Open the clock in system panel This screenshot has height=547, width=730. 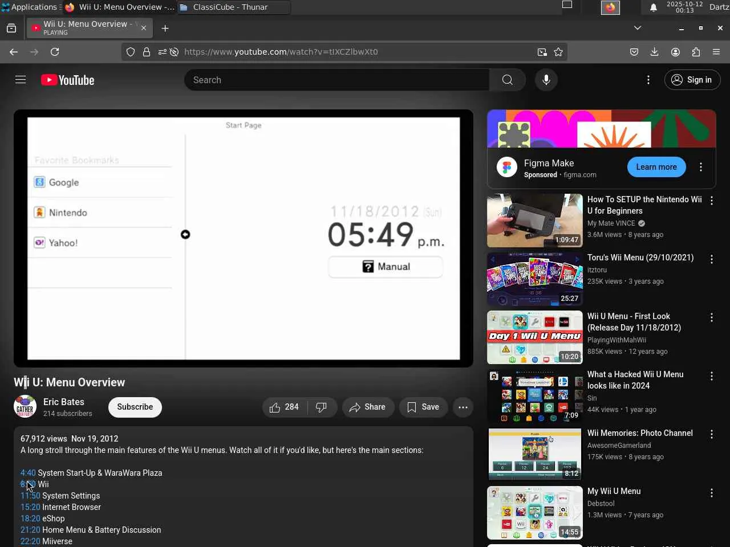click(684, 7)
